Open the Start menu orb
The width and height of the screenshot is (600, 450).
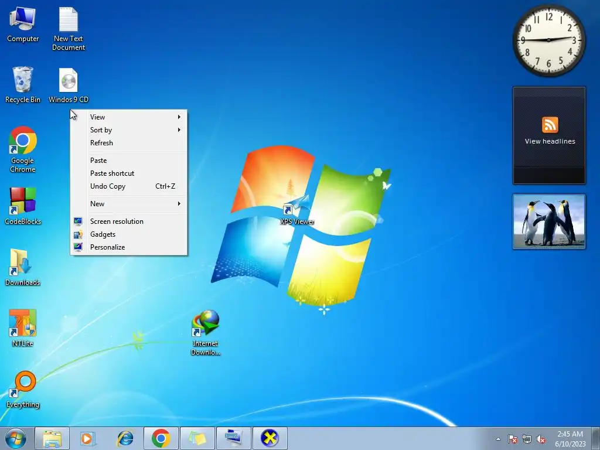click(x=16, y=438)
